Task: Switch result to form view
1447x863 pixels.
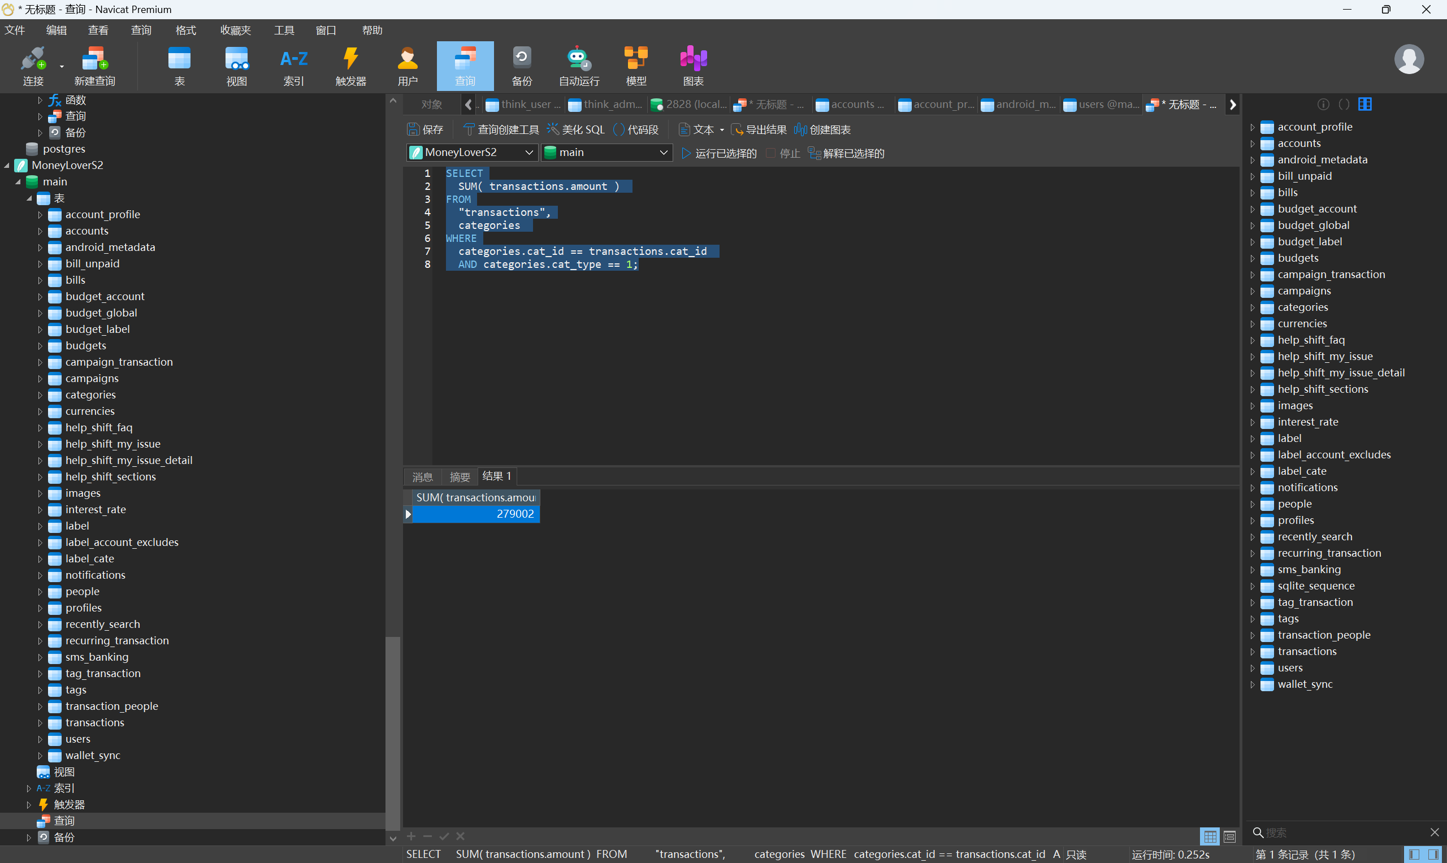Action: click(x=1229, y=837)
